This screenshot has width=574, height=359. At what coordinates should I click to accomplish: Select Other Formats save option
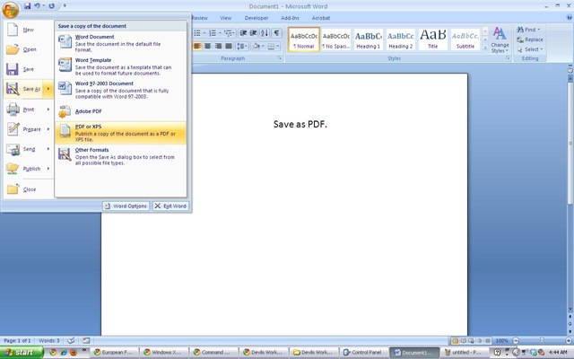pos(120,156)
